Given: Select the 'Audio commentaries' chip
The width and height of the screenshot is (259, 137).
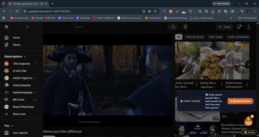Looking at the screenshot, I should click(x=238, y=37).
